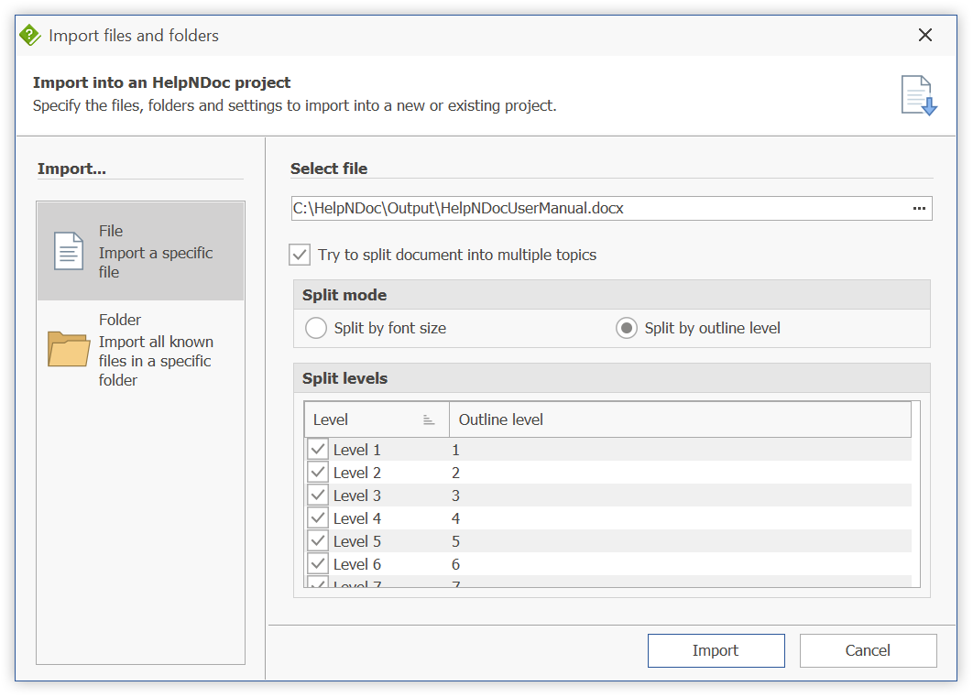This screenshot has height=697, width=973.
Task: Uncheck the Level 5 checkbox
Action: click(x=318, y=540)
